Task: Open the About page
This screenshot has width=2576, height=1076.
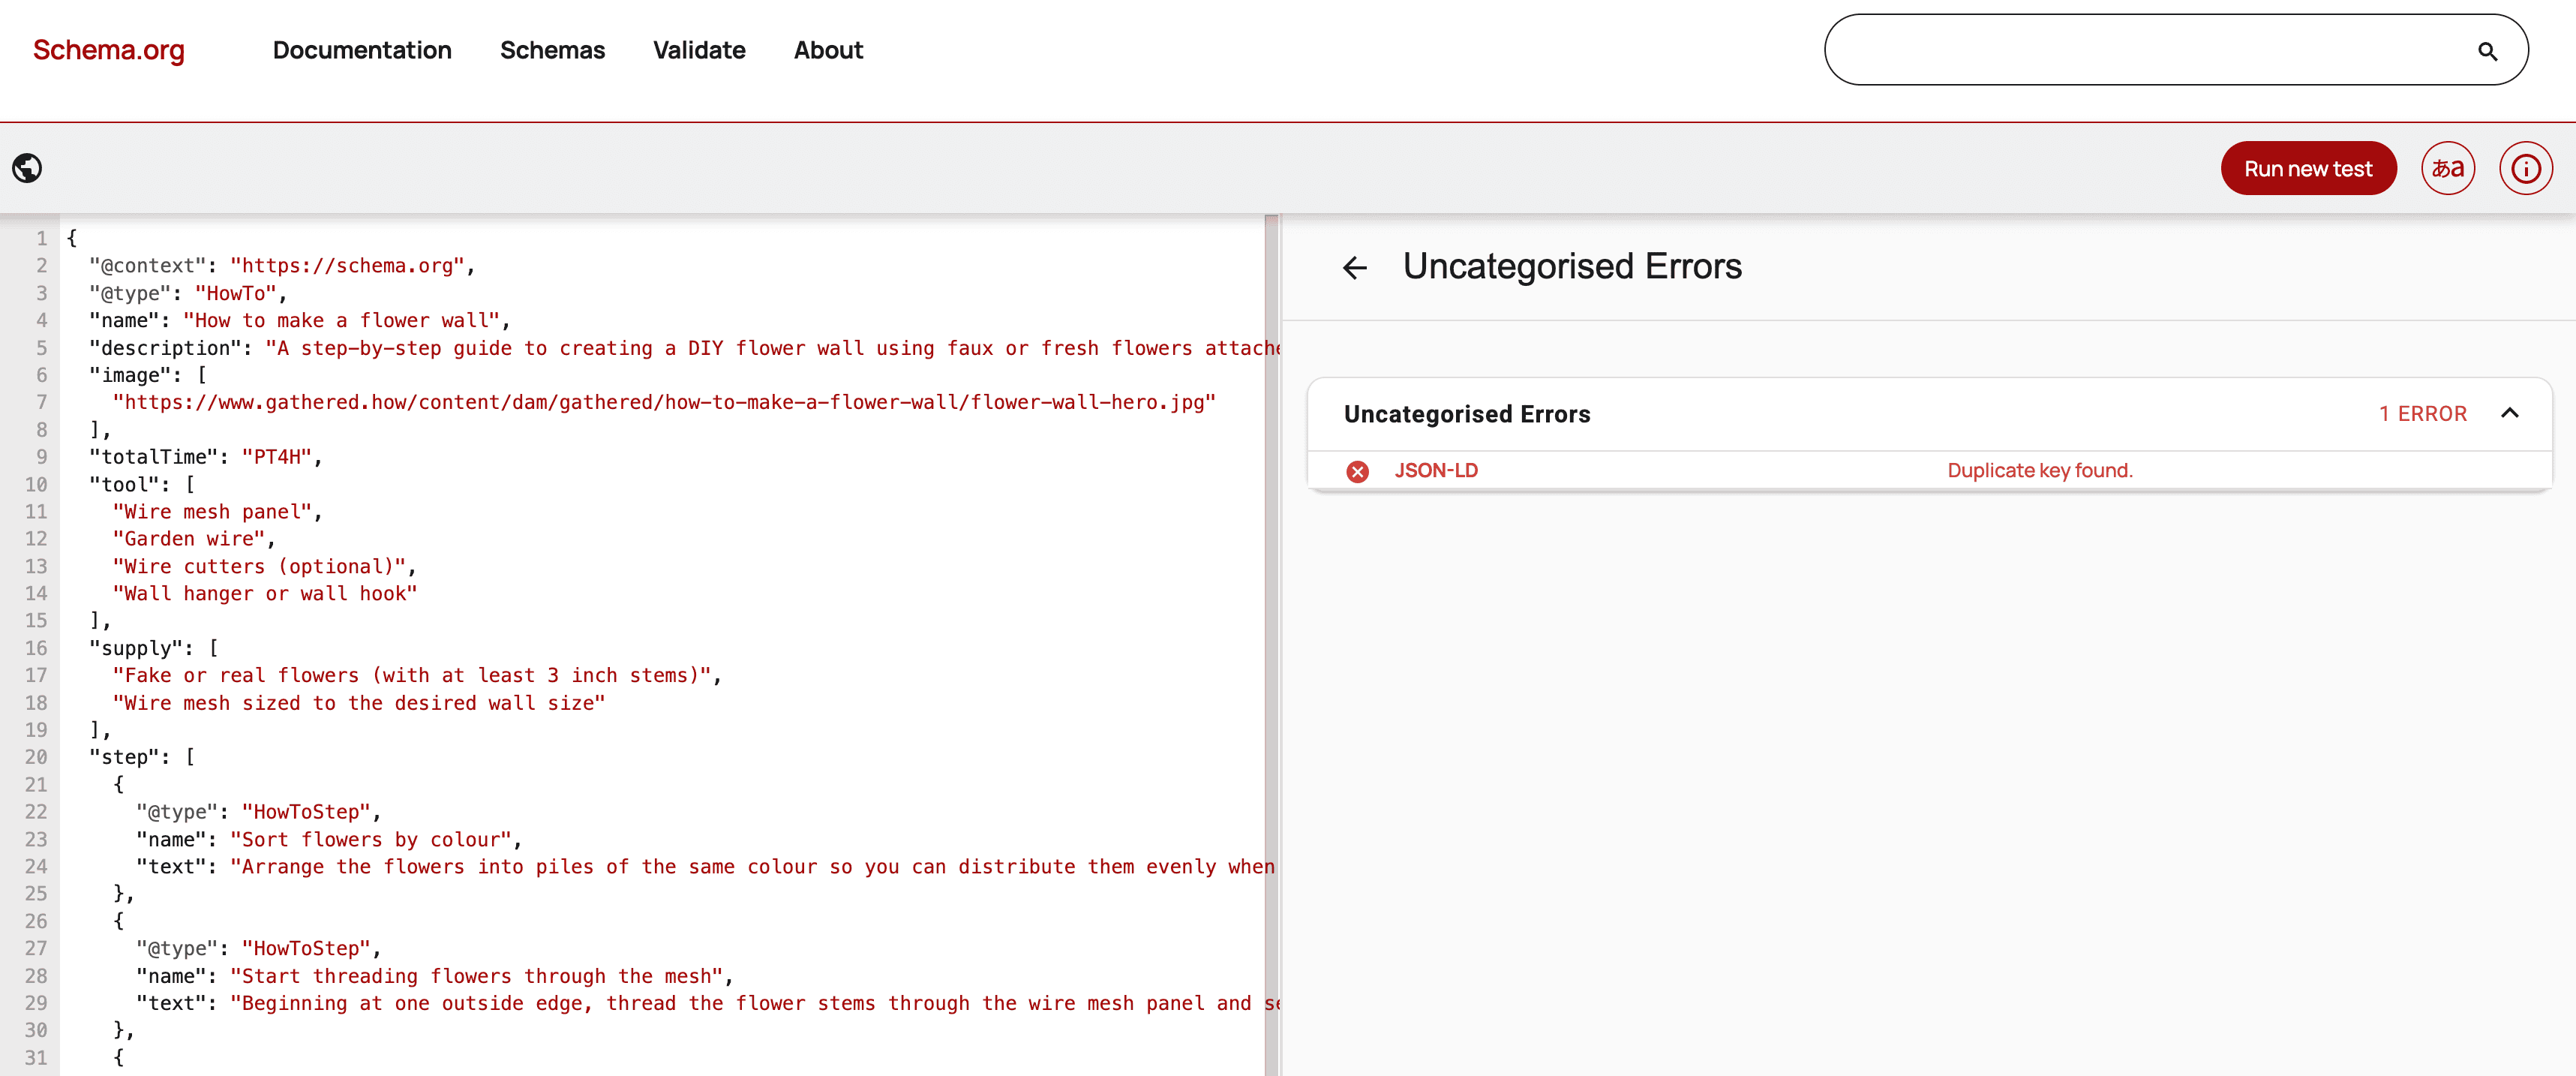Action: coord(828,50)
